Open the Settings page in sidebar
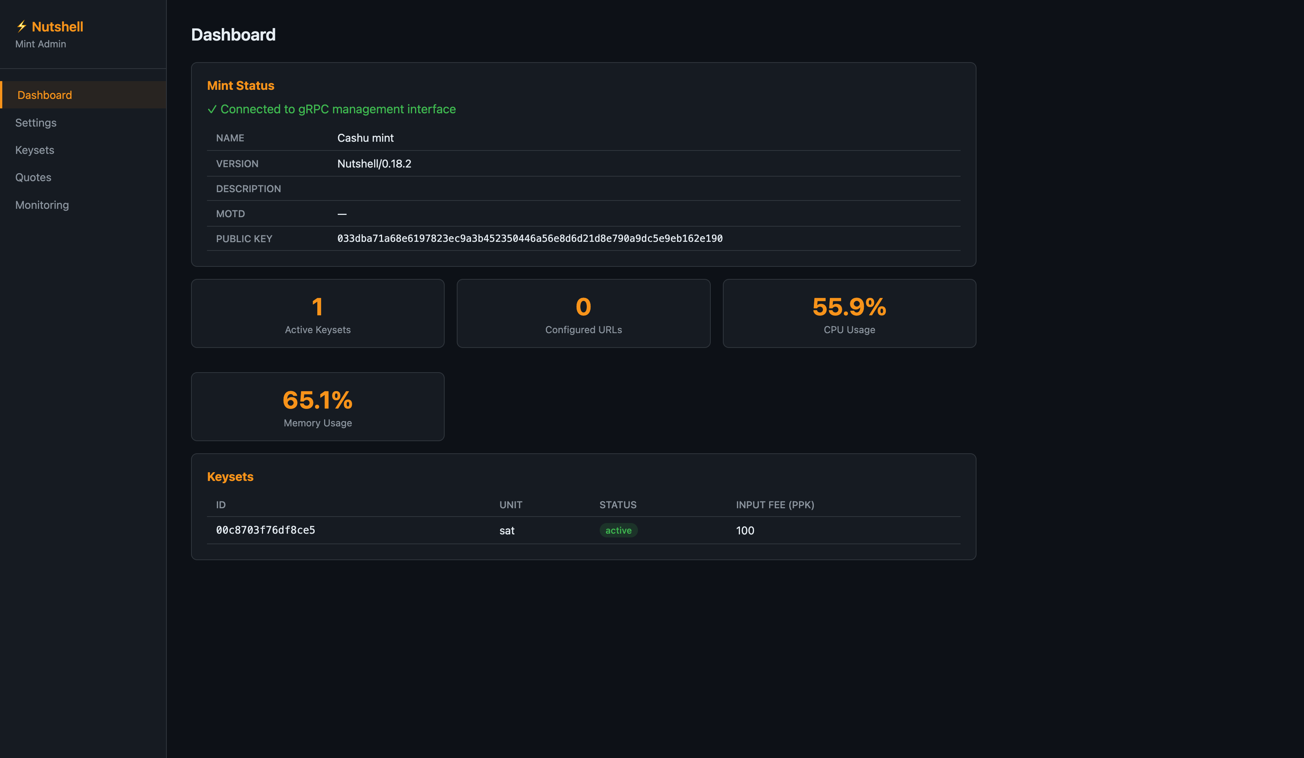Image resolution: width=1304 pixels, height=758 pixels. click(36, 123)
